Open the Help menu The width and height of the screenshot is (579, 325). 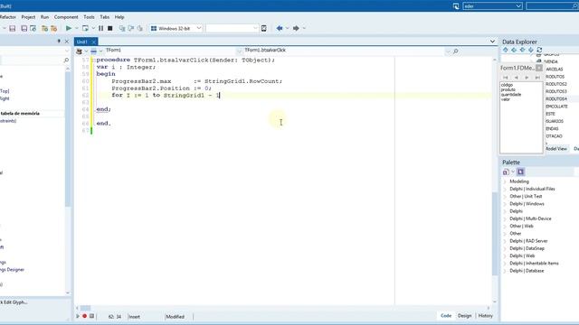(119, 17)
